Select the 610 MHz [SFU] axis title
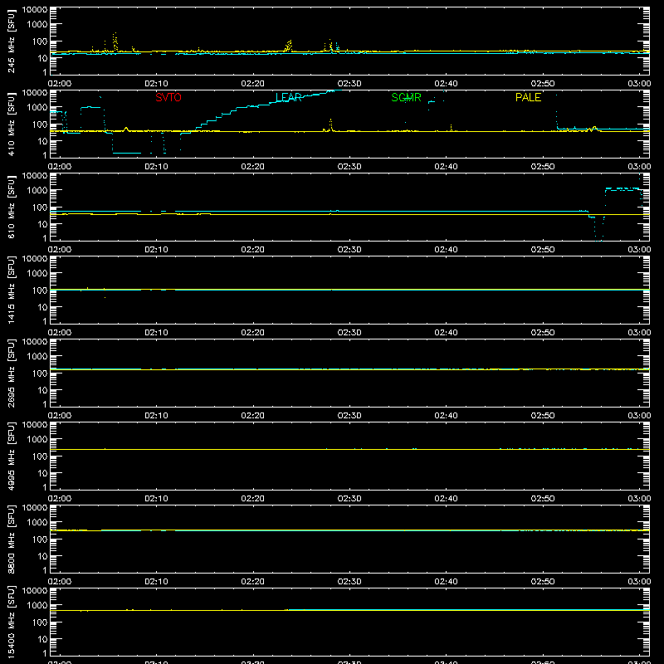 click(11, 207)
